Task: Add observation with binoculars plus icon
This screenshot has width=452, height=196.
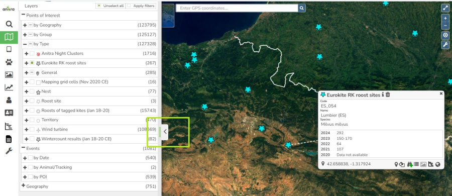Action: pyautogui.click(x=410, y=164)
